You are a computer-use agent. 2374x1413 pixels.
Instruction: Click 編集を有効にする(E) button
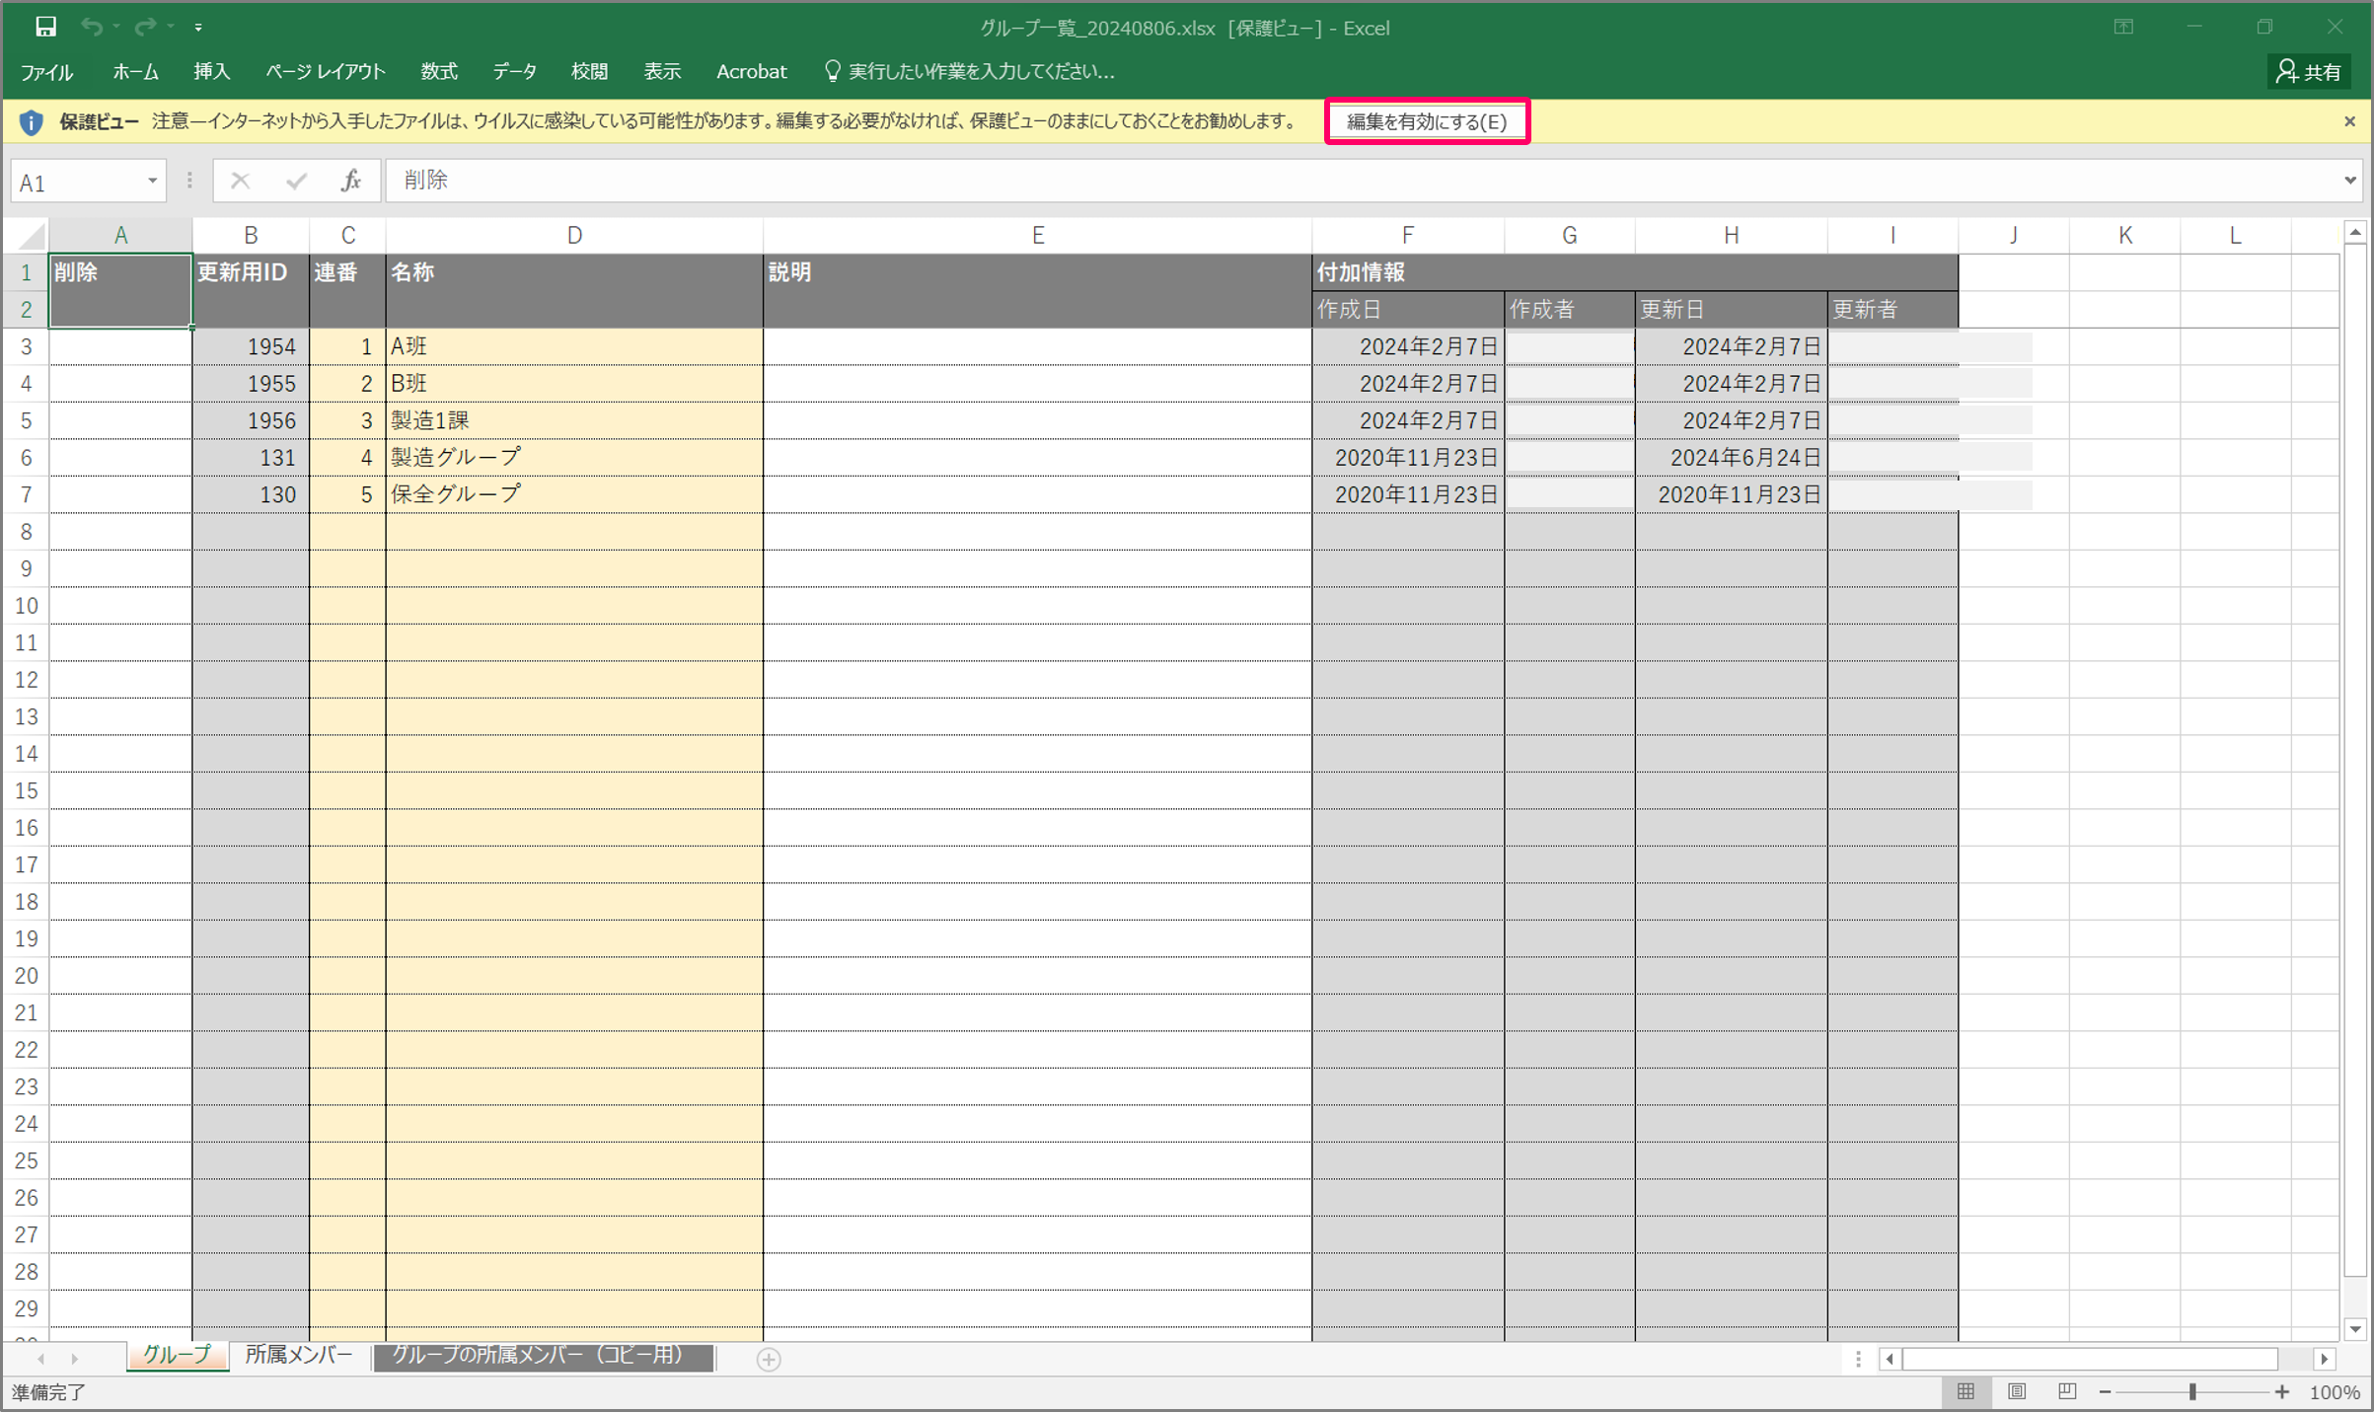pyautogui.click(x=1426, y=121)
